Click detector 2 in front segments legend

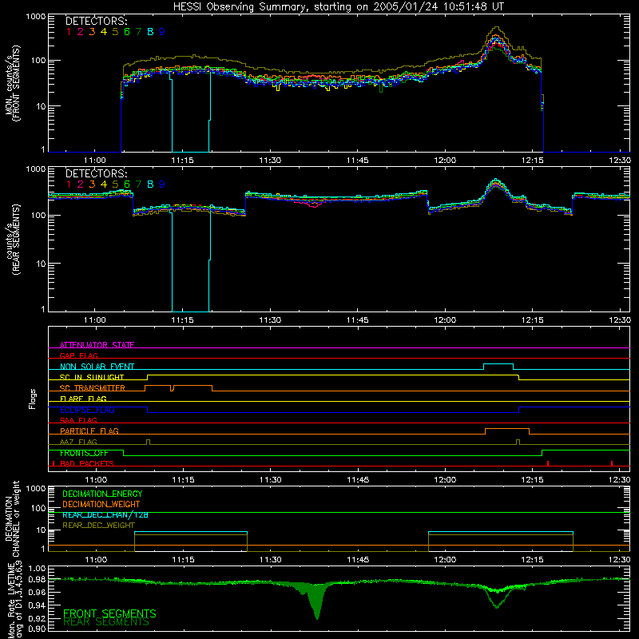click(x=81, y=32)
